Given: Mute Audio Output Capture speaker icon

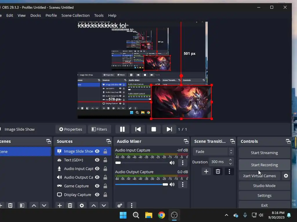Looking at the screenshot, I should click(172, 184).
